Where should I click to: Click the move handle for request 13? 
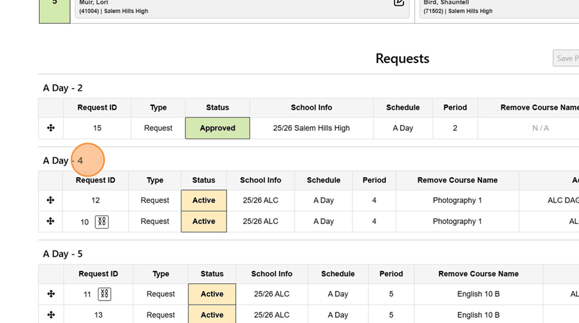coord(51,315)
